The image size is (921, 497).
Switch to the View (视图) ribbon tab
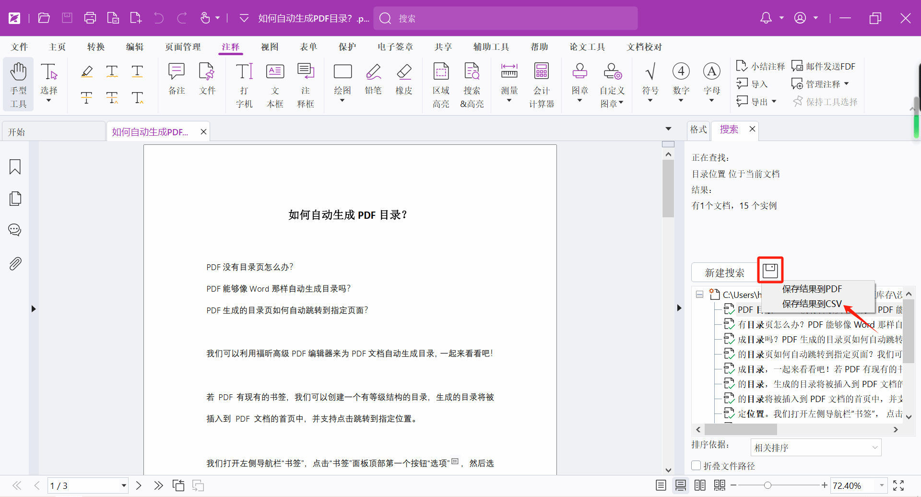(x=270, y=47)
